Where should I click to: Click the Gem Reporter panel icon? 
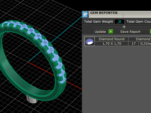coord(85,14)
